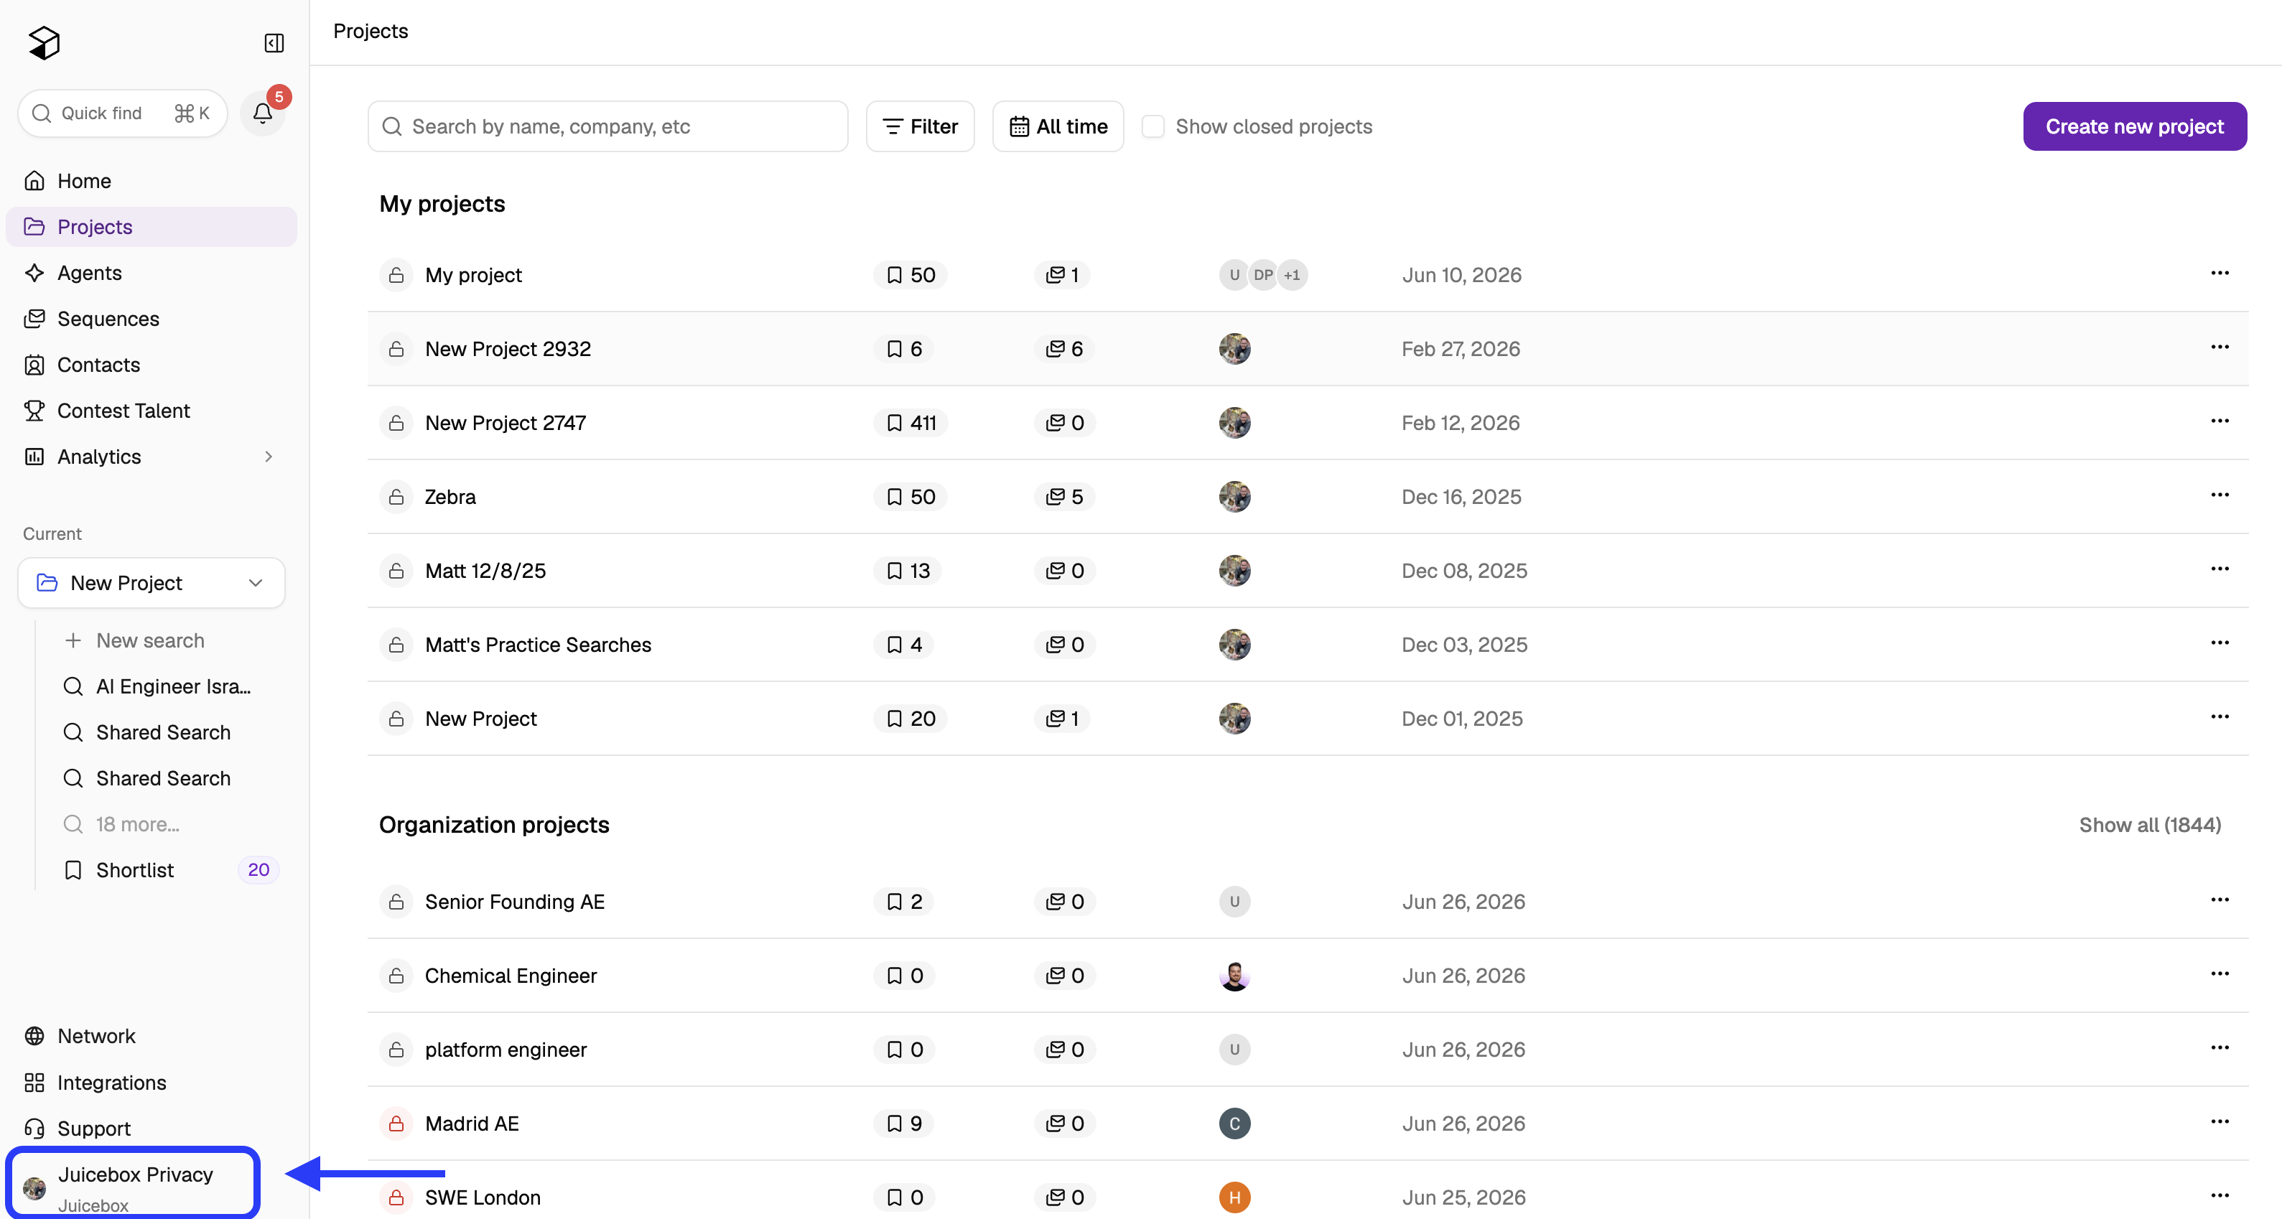Screen dimensions: 2282x1219
Task: Toggle Show closed projects checkbox
Action: coord(1152,126)
